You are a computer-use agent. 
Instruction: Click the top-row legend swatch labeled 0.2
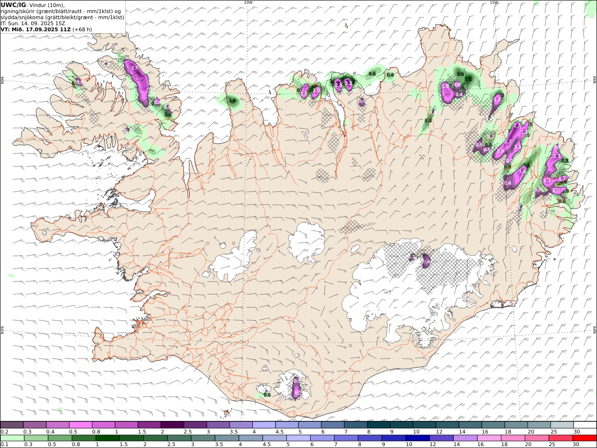[12, 425]
